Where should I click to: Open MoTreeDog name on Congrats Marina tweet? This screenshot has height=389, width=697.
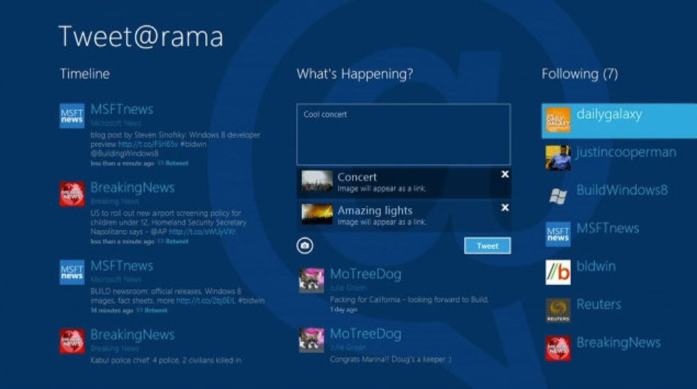click(x=366, y=333)
